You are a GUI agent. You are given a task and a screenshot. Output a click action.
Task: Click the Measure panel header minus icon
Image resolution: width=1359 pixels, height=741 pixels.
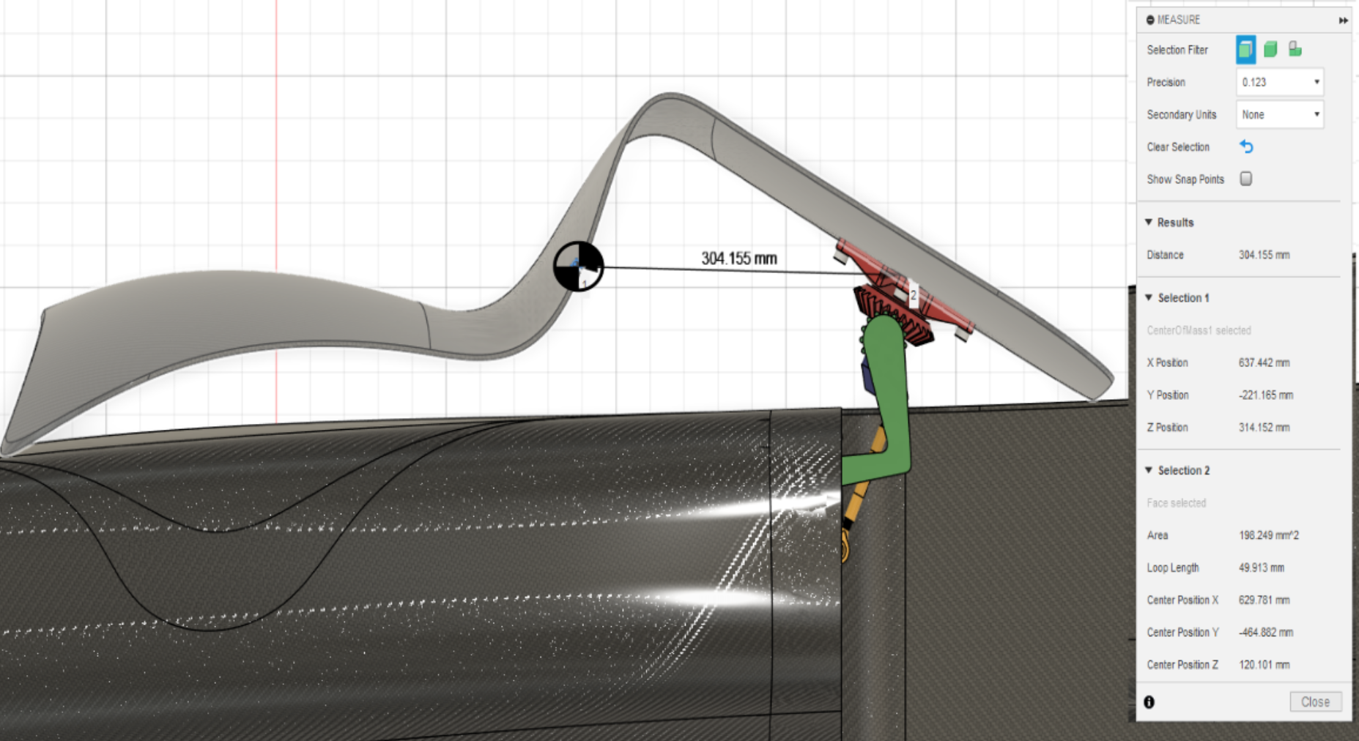point(1150,20)
